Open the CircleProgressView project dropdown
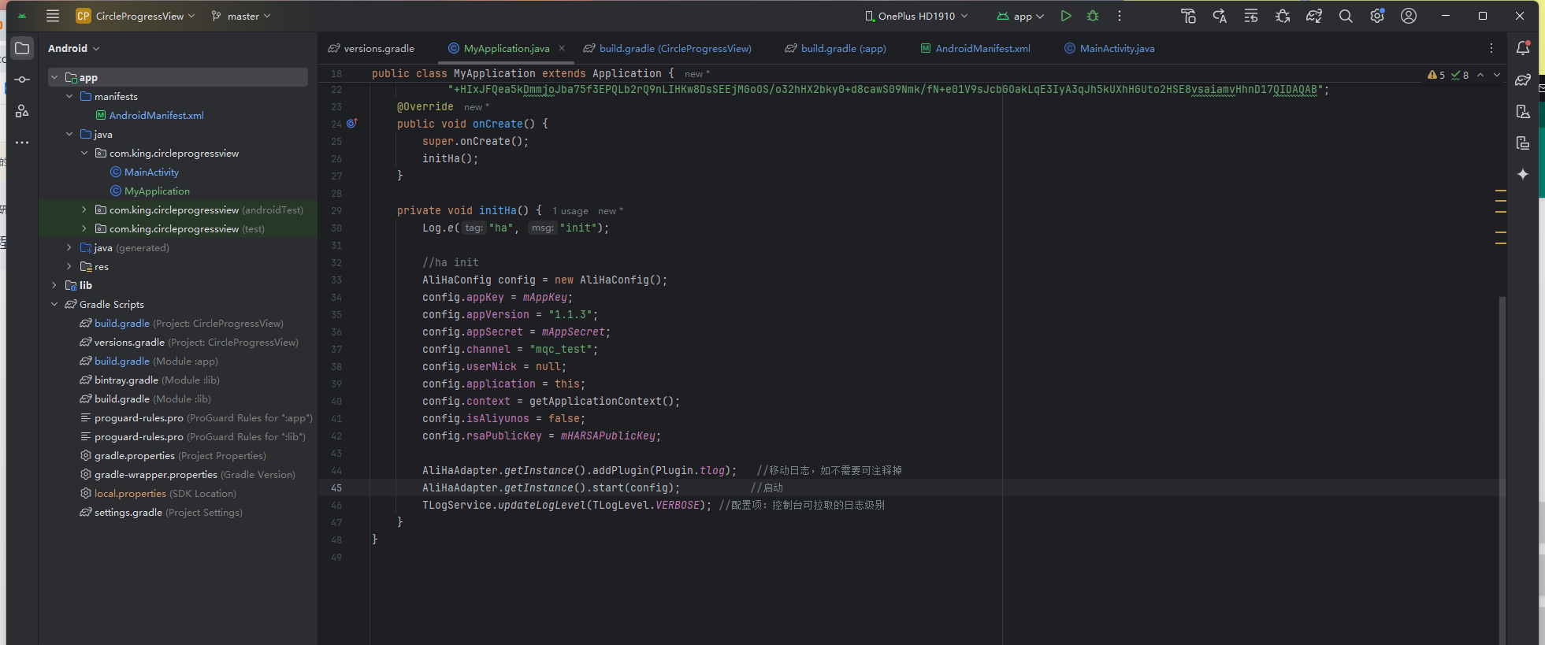Viewport: 1545px width, 645px height. [x=136, y=16]
